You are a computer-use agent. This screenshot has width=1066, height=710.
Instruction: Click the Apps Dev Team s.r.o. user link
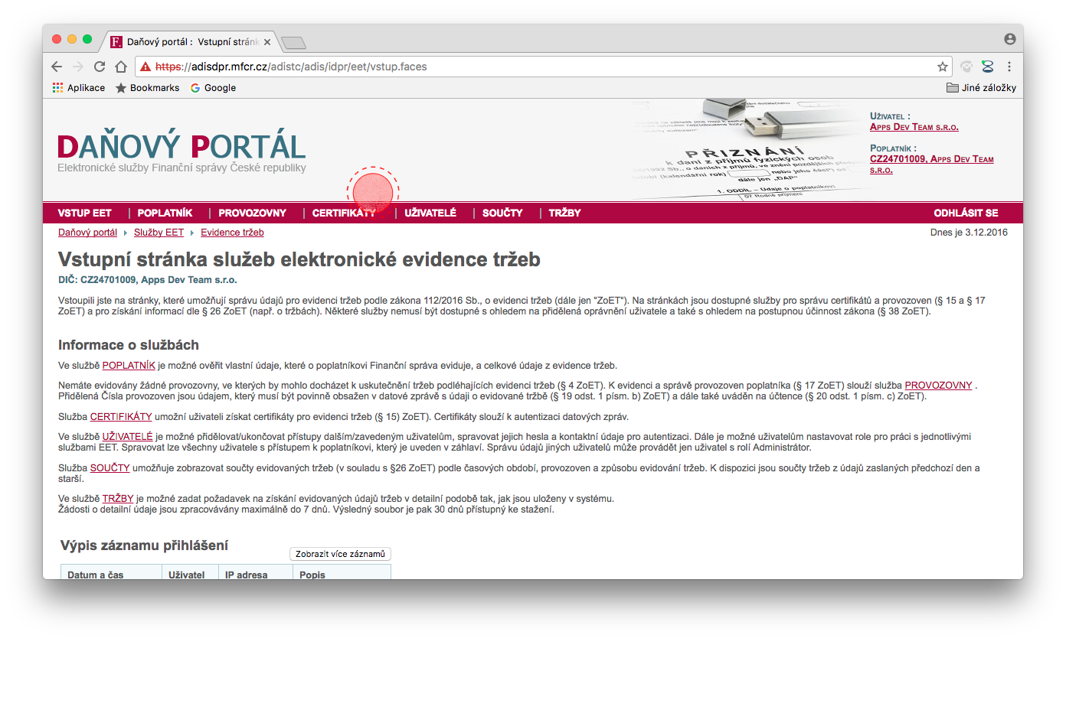coord(914,127)
